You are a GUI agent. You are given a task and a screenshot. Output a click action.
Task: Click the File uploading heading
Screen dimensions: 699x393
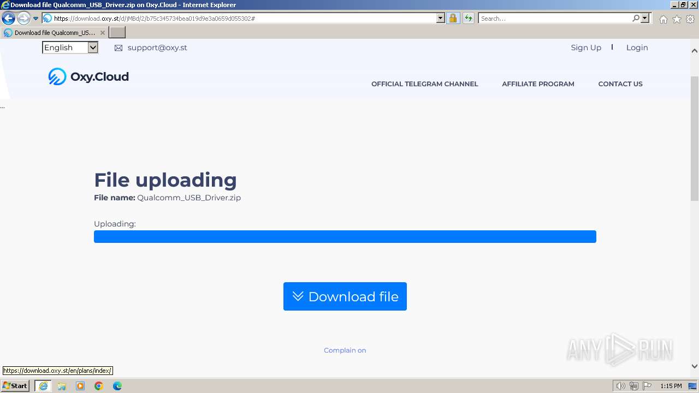click(x=165, y=180)
